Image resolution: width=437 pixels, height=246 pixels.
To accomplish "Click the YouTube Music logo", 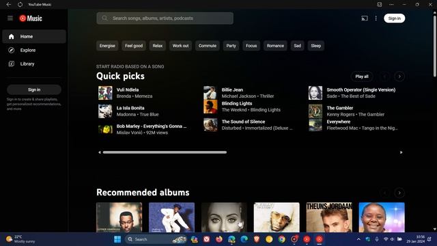I will (31, 18).
